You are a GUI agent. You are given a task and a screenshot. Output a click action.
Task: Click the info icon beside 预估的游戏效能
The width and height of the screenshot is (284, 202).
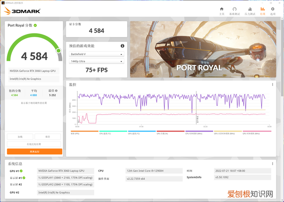click(123, 46)
